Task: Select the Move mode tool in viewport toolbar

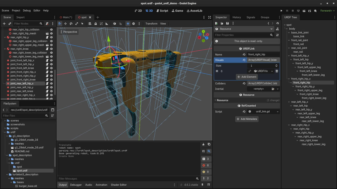Action: pyautogui.click(x=65, y=24)
